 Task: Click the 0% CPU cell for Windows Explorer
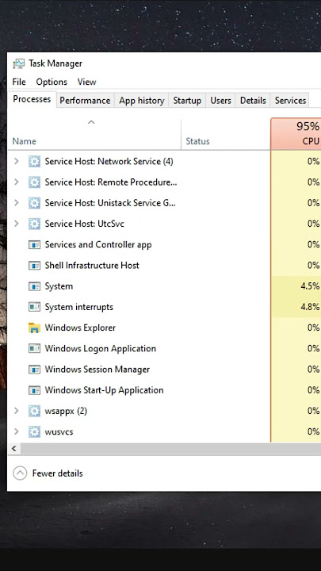click(x=296, y=328)
